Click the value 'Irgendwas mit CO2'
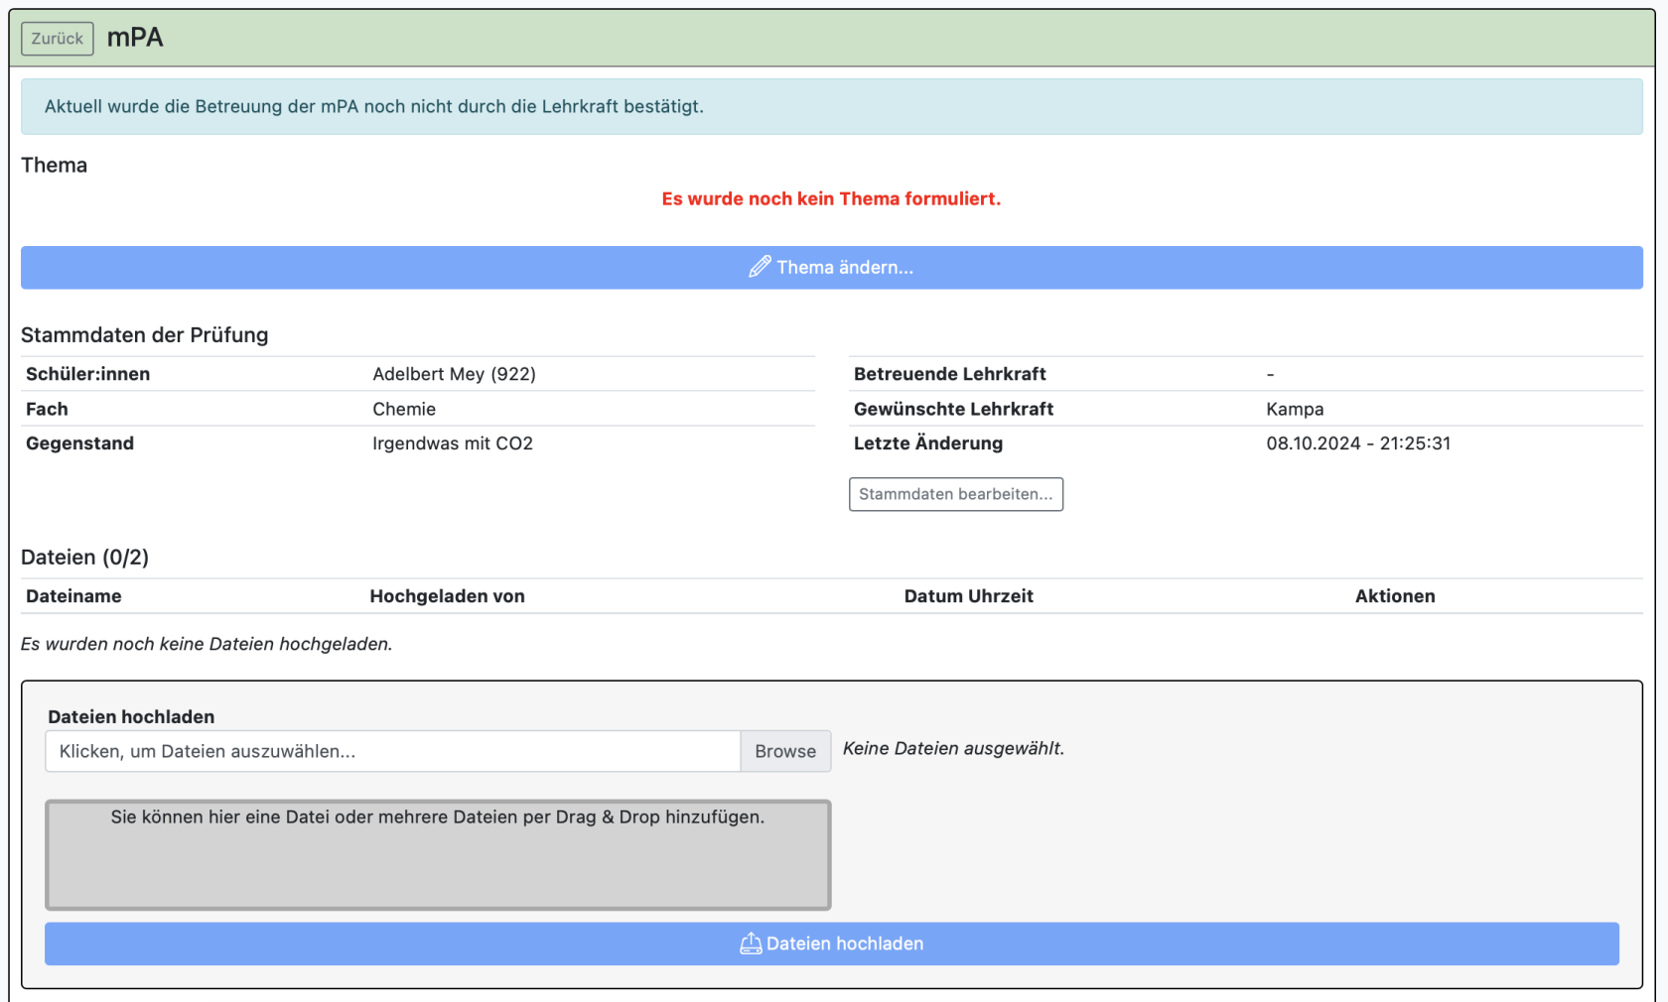The width and height of the screenshot is (1668, 1002). (453, 443)
